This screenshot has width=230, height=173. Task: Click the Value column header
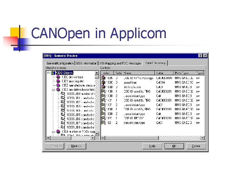(x=164, y=73)
